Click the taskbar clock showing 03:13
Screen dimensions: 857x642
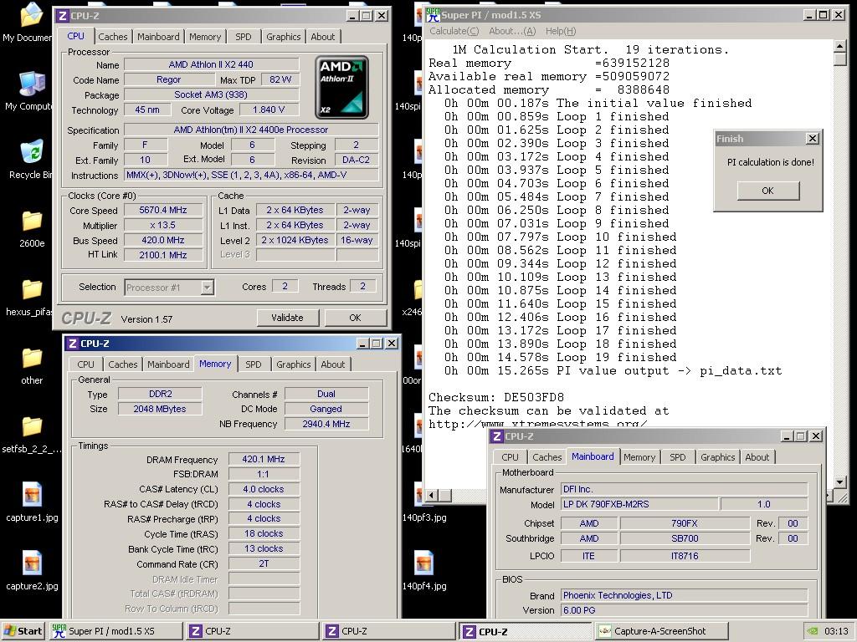[836, 631]
